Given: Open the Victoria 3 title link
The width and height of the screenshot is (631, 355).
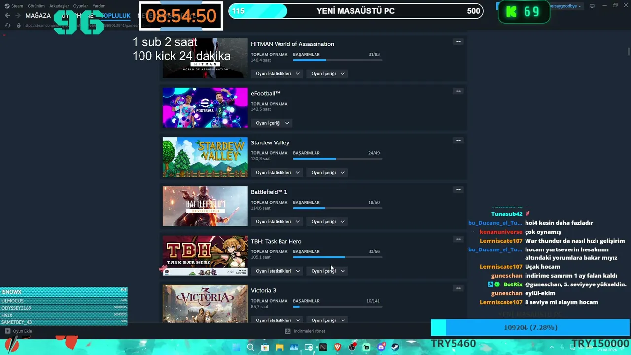Looking at the screenshot, I should coord(263,290).
